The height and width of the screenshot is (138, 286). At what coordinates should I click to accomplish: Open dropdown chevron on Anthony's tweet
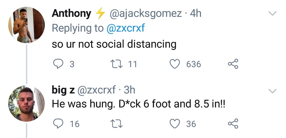[x=272, y=13]
